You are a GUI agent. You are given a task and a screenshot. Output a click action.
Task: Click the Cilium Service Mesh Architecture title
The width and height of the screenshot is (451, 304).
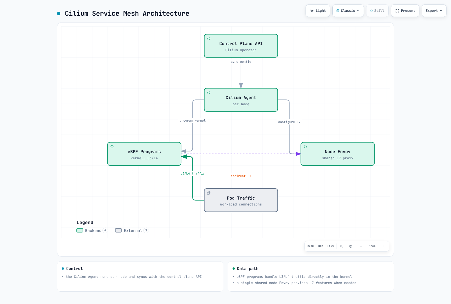(127, 14)
